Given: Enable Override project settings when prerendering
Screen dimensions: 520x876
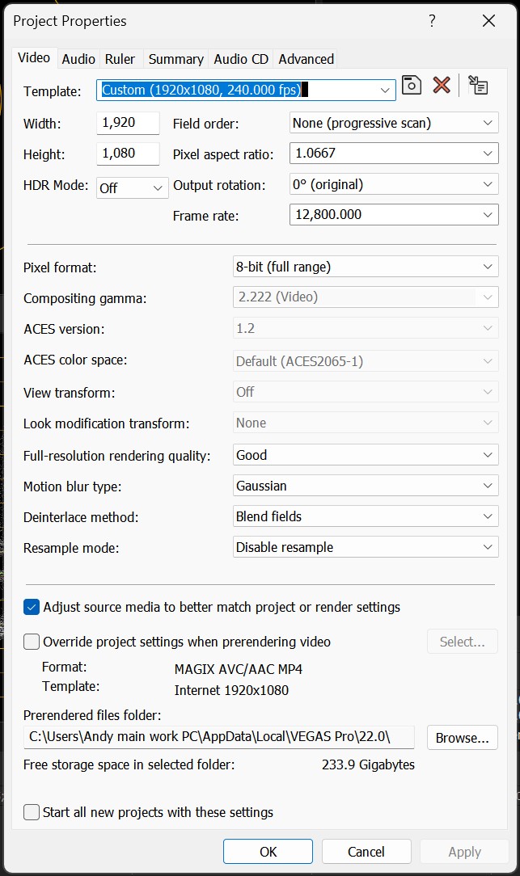Looking at the screenshot, I should point(32,642).
